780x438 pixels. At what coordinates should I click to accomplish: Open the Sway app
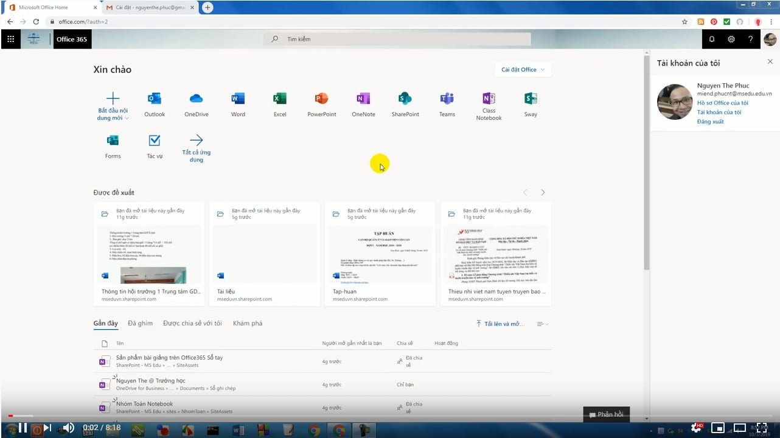pyautogui.click(x=531, y=105)
